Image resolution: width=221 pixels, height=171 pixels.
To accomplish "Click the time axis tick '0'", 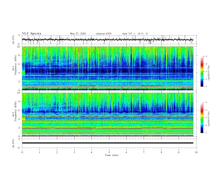I will (22, 152).
